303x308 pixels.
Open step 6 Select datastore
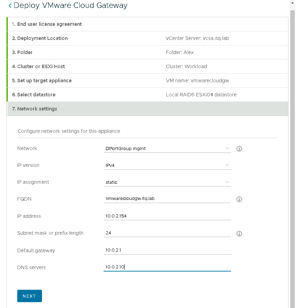click(x=147, y=95)
